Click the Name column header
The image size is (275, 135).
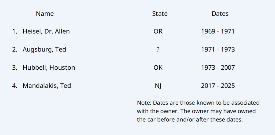pyautogui.click(x=45, y=14)
